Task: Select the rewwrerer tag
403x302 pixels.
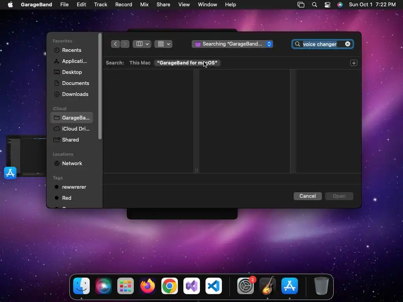Action: point(72,187)
